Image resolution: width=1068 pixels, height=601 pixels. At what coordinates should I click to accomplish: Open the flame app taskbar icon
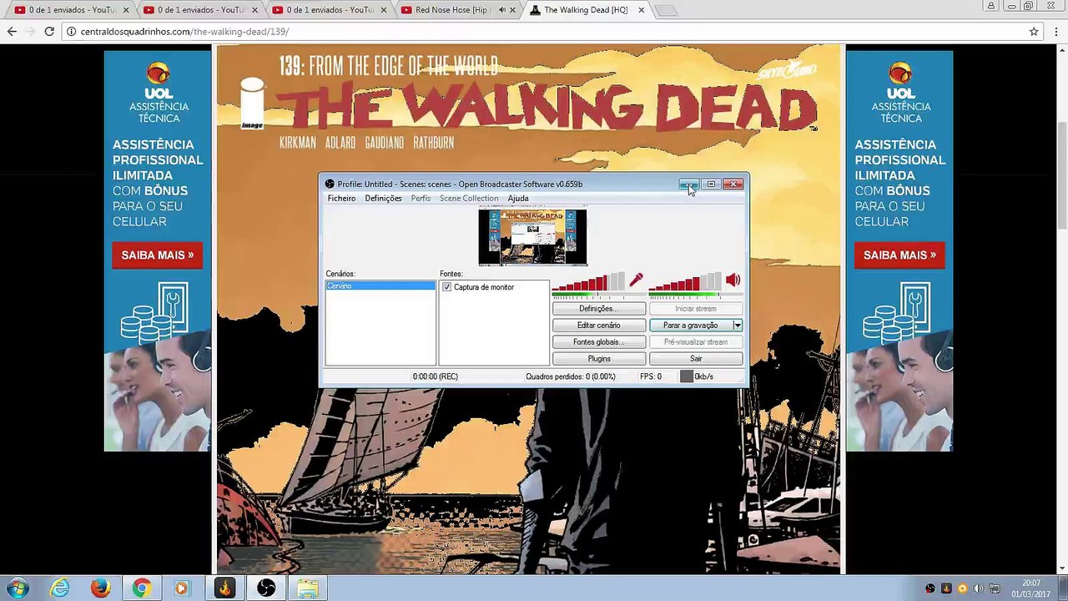(224, 588)
